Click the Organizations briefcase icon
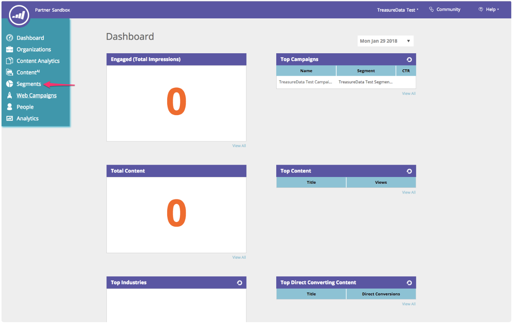512x324 pixels. tap(10, 49)
